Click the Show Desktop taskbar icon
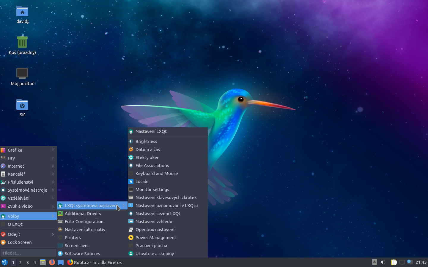This screenshot has width=428, height=267. click(61, 263)
